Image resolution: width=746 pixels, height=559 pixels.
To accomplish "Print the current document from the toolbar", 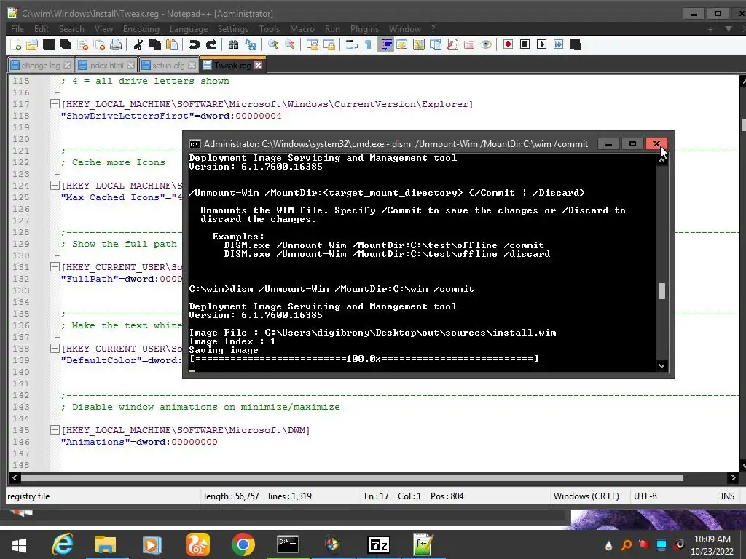I will point(116,44).
